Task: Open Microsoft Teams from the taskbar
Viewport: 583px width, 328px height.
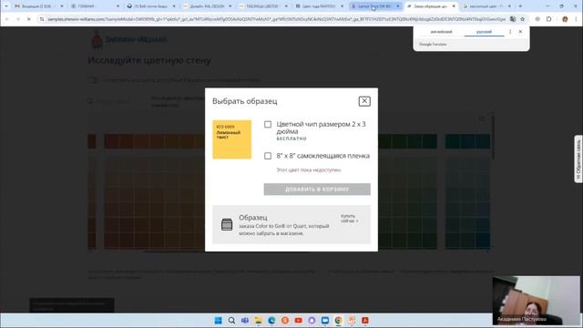Action: (x=245, y=320)
